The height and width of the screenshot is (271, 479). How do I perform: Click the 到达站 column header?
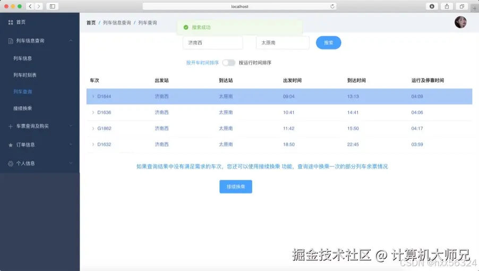point(226,80)
